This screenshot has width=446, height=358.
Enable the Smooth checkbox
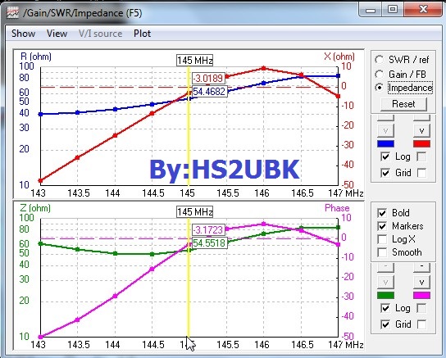point(382,252)
